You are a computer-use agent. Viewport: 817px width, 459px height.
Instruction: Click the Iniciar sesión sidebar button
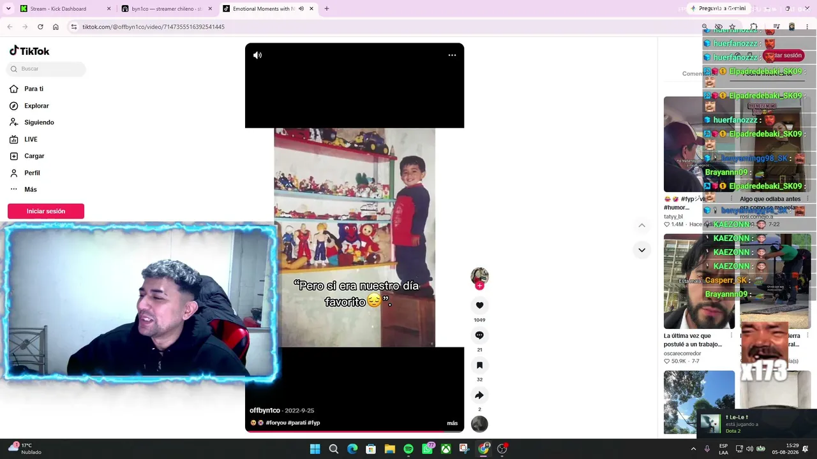coord(46,211)
